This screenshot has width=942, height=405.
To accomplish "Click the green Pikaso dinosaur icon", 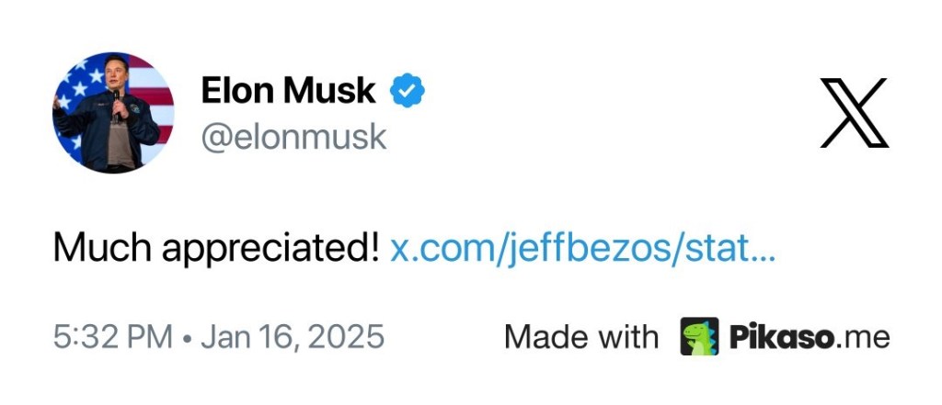I will (699, 336).
